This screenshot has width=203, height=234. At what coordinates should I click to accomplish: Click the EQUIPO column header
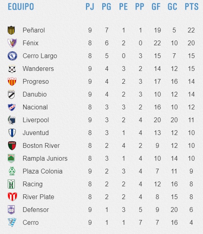tap(21, 7)
